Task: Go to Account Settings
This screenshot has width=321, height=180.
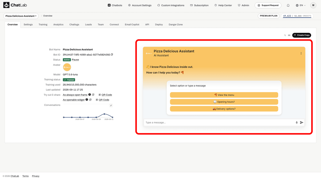Action: click(140, 5)
